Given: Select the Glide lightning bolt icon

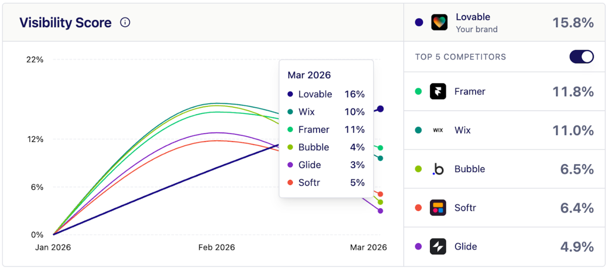Looking at the screenshot, I should point(439,246).
